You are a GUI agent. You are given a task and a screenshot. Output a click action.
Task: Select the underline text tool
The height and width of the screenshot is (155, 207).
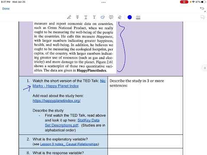(86, 18)
